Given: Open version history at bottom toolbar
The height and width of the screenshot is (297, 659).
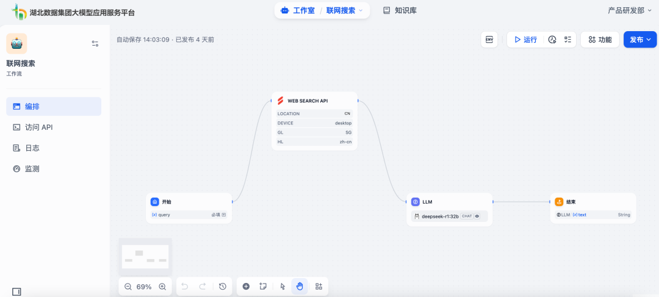Looking at the screenshot, I should coord(222,287).
